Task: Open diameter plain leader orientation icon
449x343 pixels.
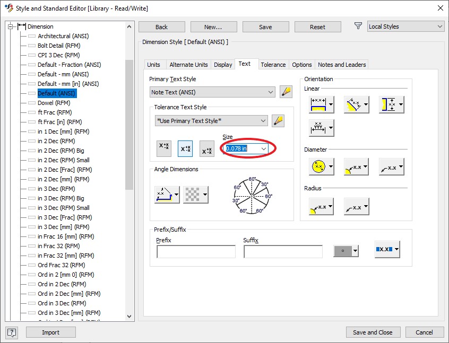Action: [391, 166]
